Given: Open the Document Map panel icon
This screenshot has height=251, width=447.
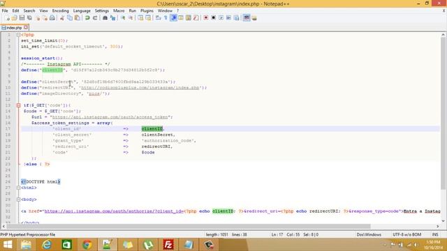Looking at the screenshot, I should click(189, 18).
